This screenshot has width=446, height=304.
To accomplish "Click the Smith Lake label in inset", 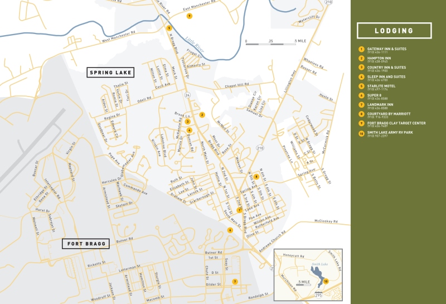I will click(319, 264).
